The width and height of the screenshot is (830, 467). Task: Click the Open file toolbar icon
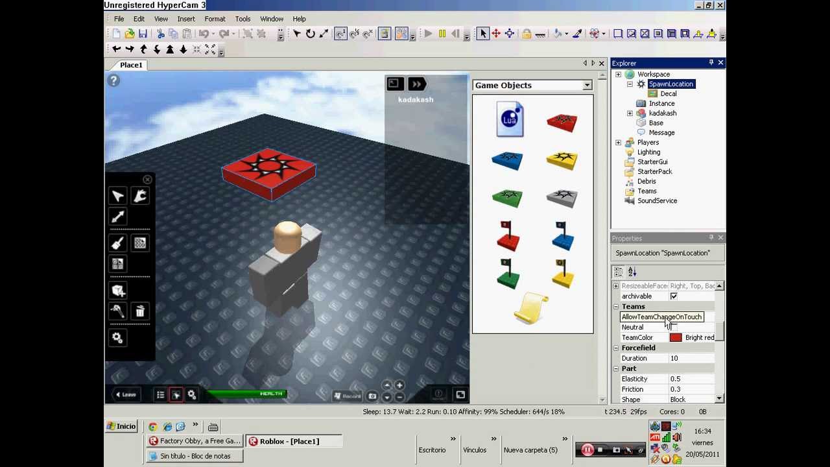[x=130, y=34]
